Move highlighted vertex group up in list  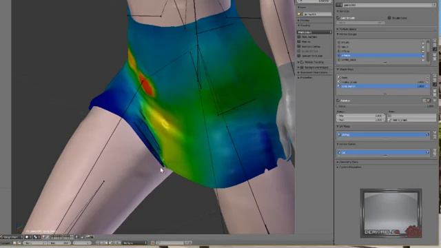pyautogui.click(x=435, y=55)
